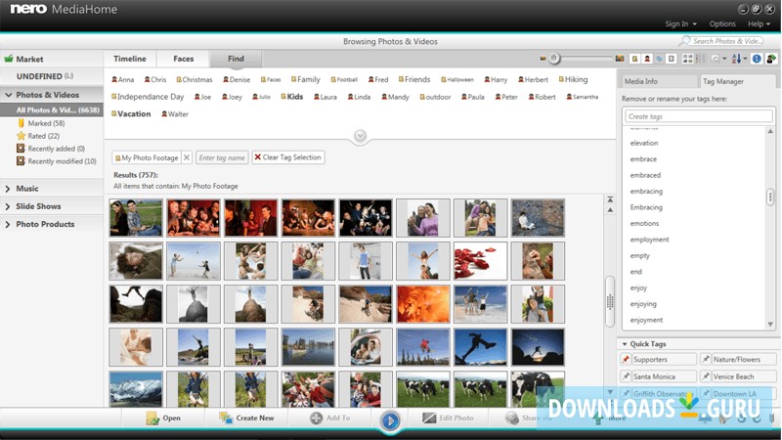This screenshot has width=782, height=440.
Task: Pin the Nature/Flowers quick tag
Action: tap(706, 359)
